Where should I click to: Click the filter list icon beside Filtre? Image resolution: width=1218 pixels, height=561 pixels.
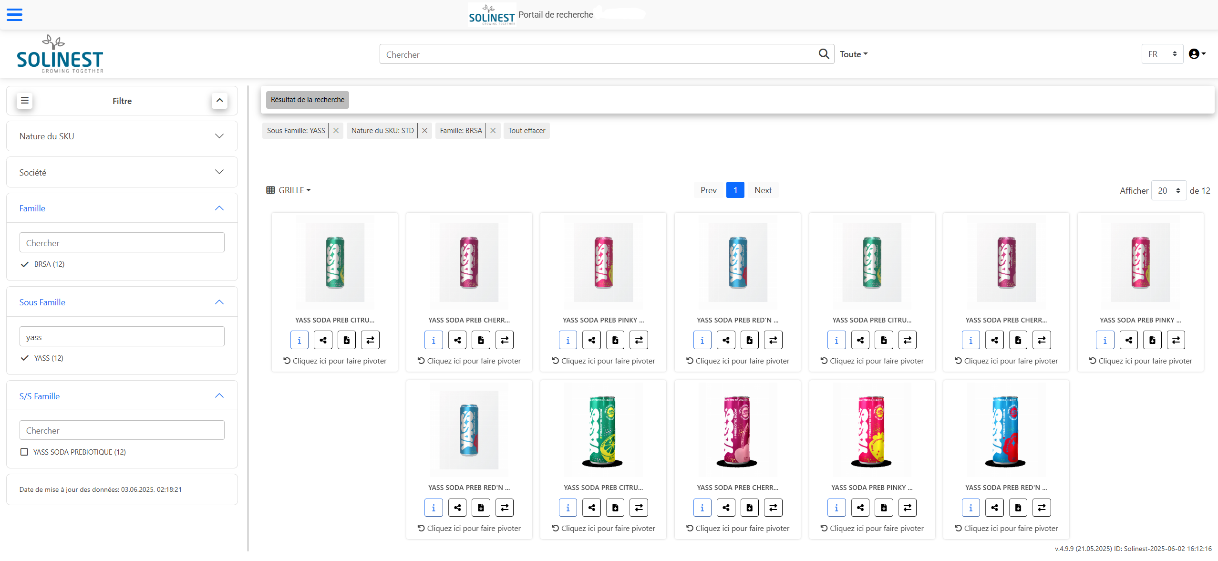tap(25, 101)
